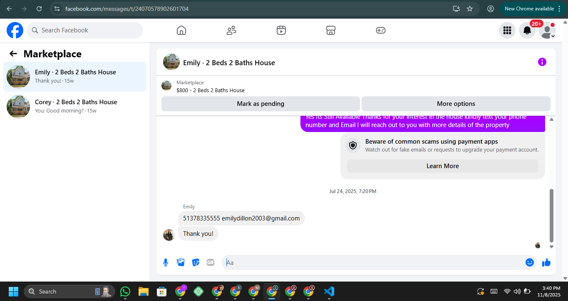Open the Emily · 2 Beds 2 Baths House chat
Screen dimensions: 568x301
coord(75,76)
